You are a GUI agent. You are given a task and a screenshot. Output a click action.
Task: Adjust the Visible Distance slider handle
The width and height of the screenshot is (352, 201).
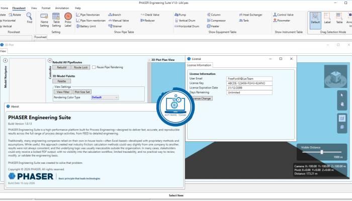click(322, 152)
